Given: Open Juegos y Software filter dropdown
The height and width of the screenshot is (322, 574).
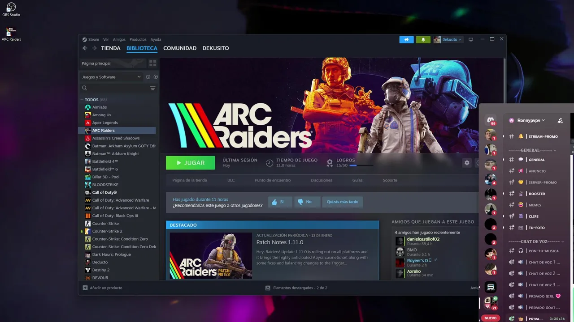Looking at the screenshot, I should point(111,77).
